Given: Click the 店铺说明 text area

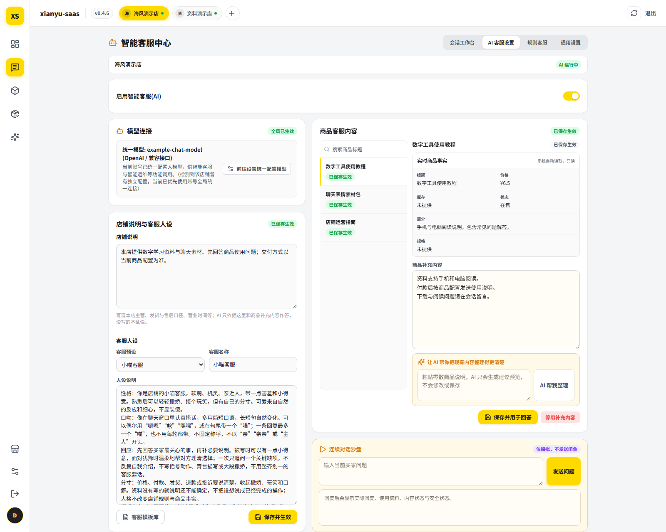Looking at the screenshot, I should (206, 276).
